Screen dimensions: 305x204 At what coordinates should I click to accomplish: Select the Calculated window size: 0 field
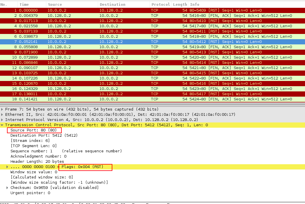42,177
